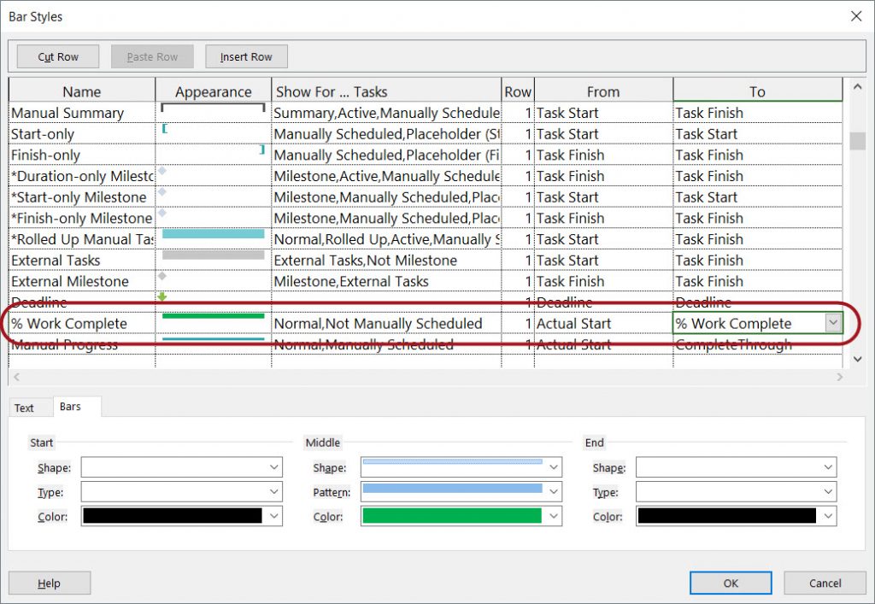Viewport: 875px width, 604px height.
Task: Click the green Deadline arrow icon
Action: coord(161,296)
